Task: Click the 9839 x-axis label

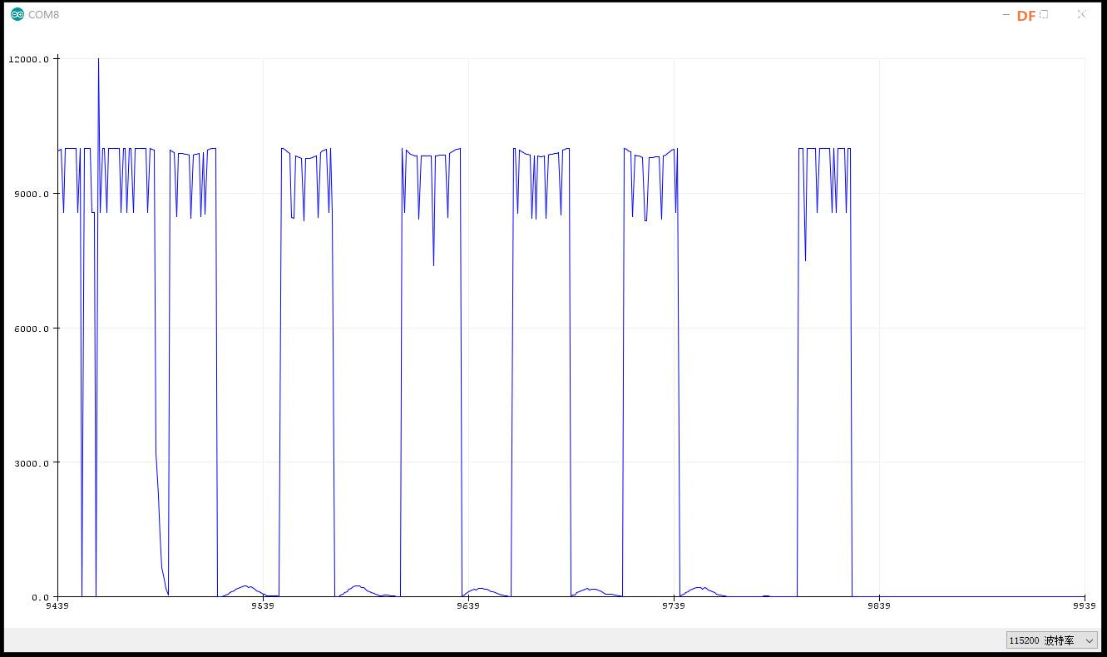Action: coord(879,605)
